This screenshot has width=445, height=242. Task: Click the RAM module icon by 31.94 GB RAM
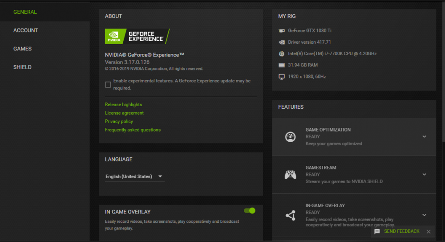coord(282,65)
